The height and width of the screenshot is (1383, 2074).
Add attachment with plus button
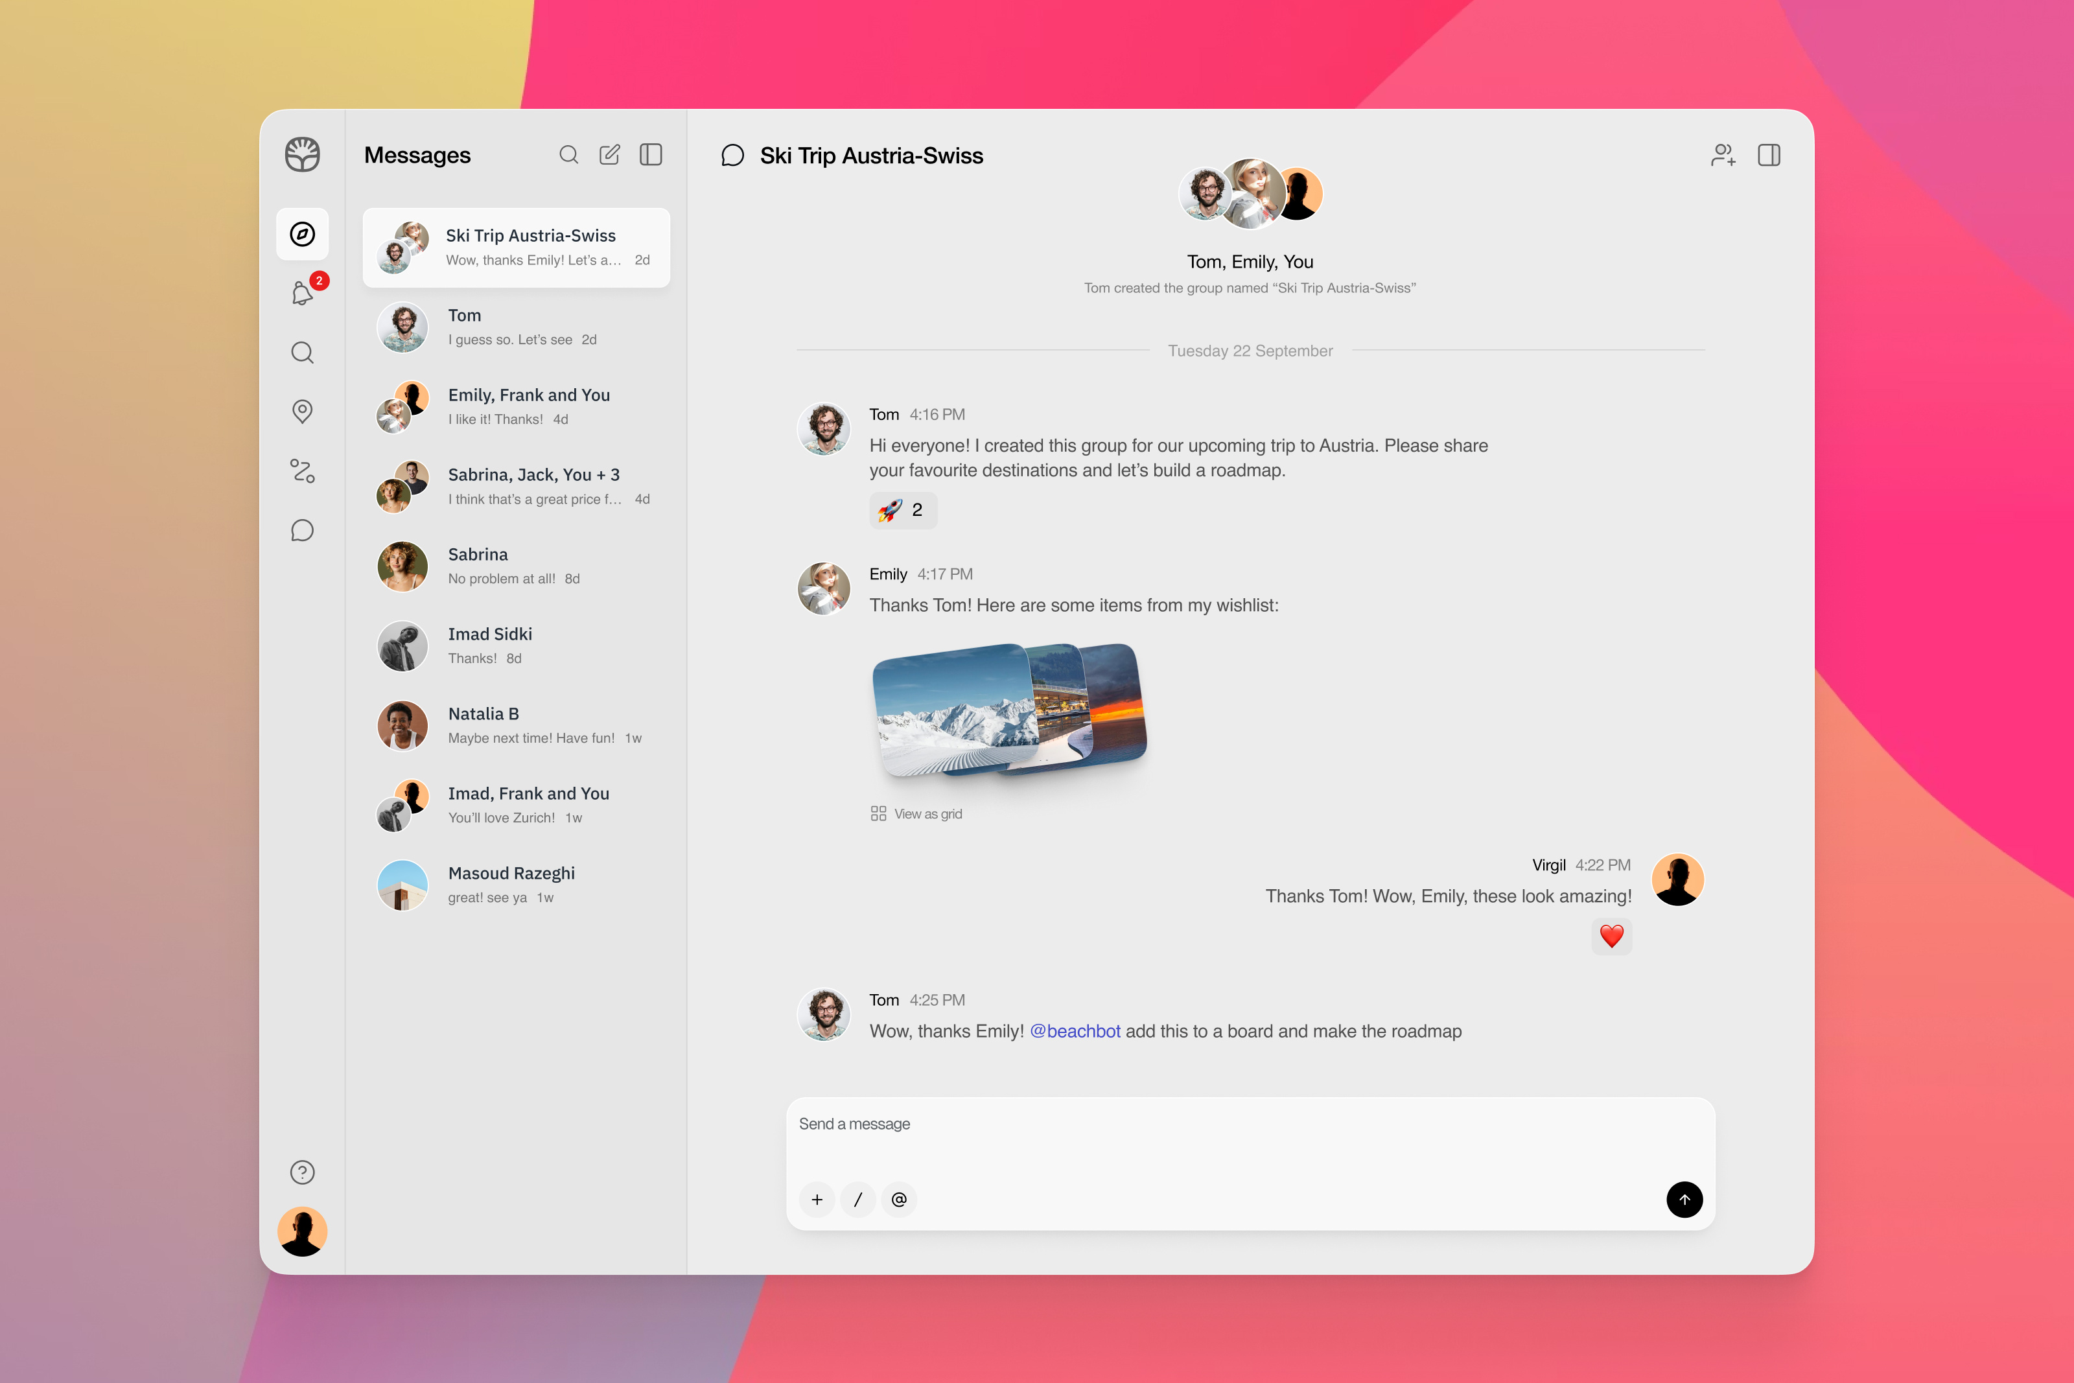(817, 1200)
